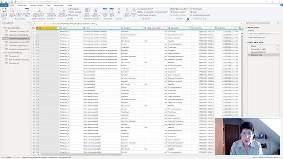Select the Changed Type applied step

coord(264,55)
